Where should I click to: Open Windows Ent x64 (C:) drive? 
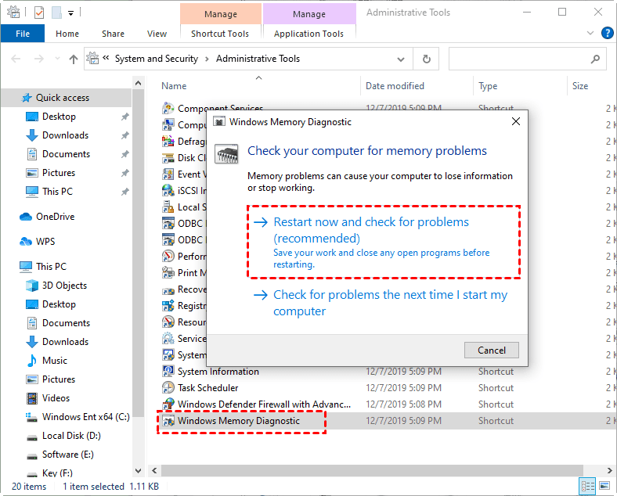pyautogui.click(x=85, y=417)
